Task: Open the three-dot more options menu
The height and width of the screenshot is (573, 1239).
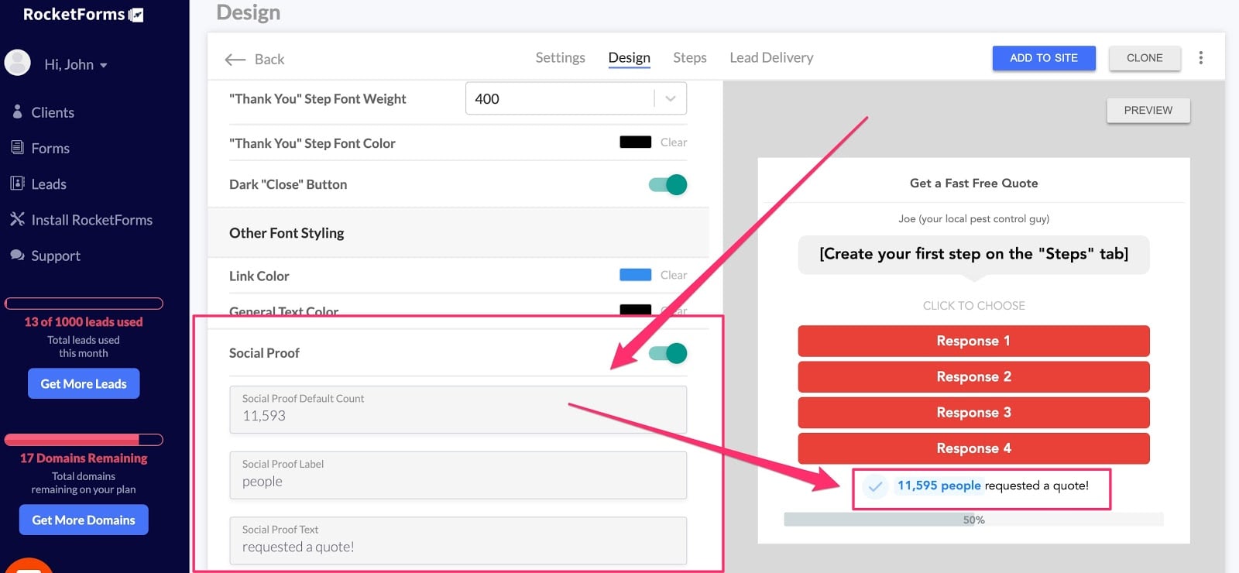Action: pos(1201,58)
